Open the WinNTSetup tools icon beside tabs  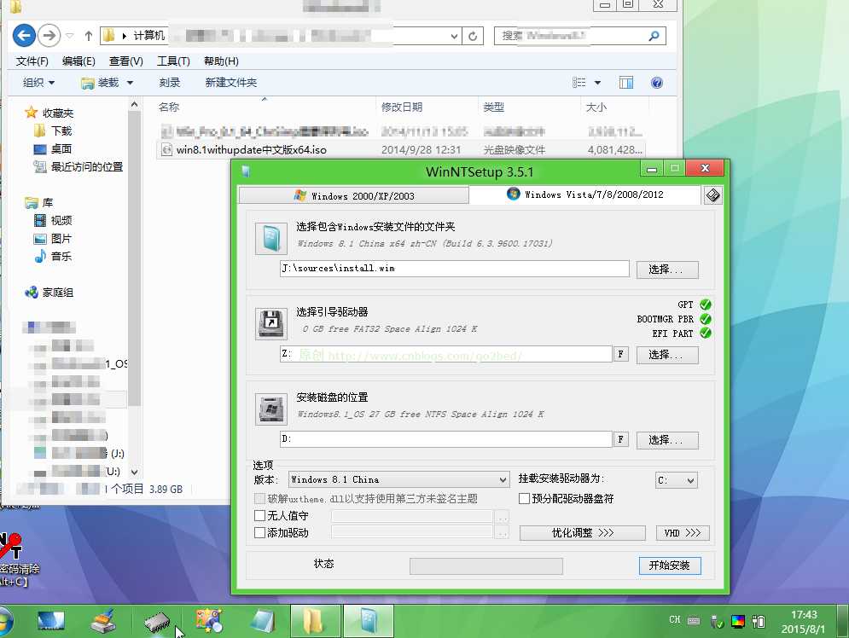(x=713, y=195)
